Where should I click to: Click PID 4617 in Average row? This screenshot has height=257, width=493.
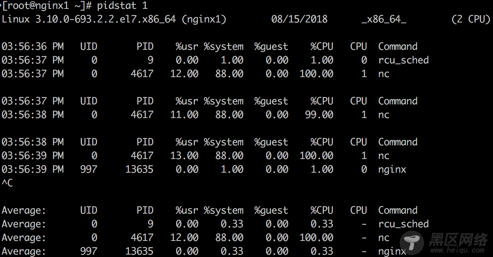click(142, 238)
